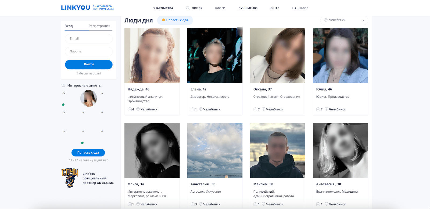Click the crown icon beside Интересные анкеты
Screen dimensions: 430x209
pyautogui.click(x=63, y=85)
